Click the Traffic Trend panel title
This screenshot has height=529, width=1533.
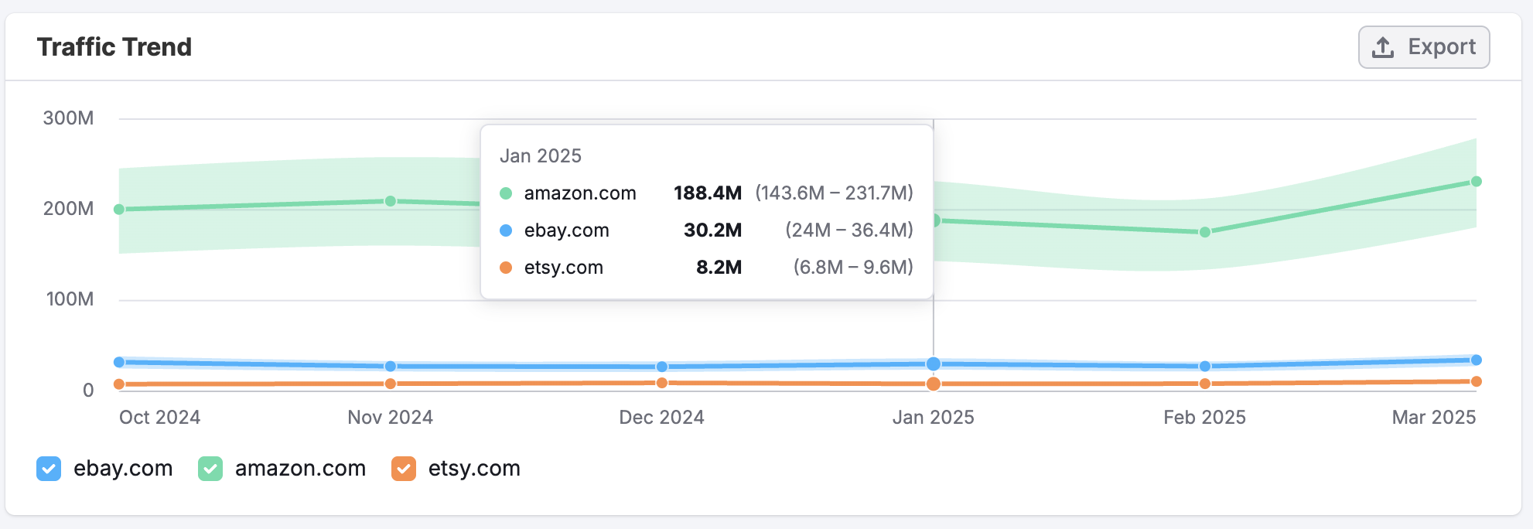click(x=114, y=46)
